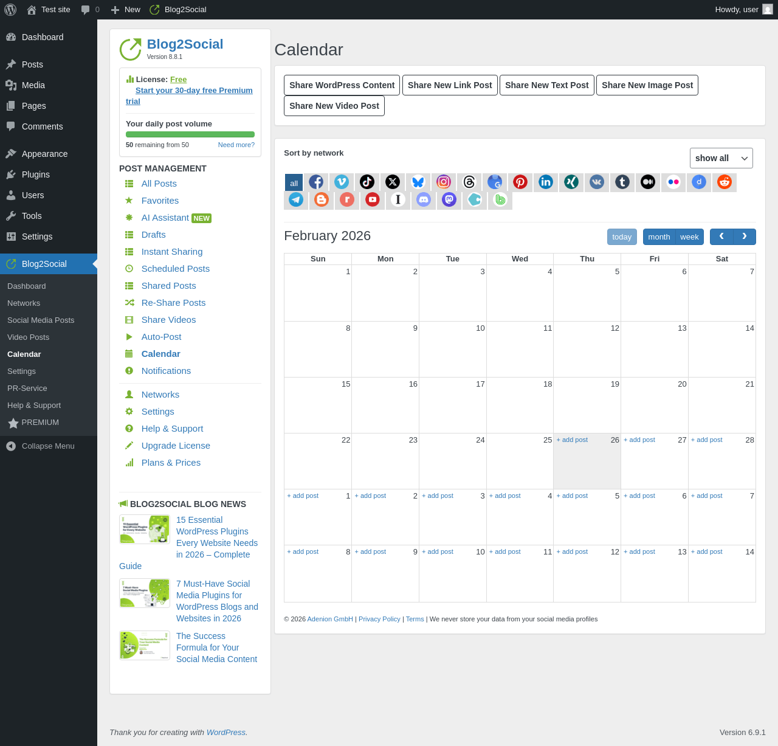Select the Discord network filter
The width and height of the screenshot is (778, 746).
pyautogui.click(x=424, y=199)
